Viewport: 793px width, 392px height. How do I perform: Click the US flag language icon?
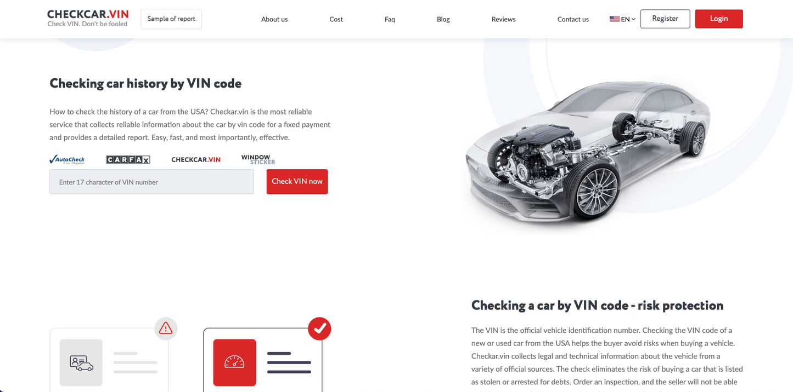click(x=614, y=19)
